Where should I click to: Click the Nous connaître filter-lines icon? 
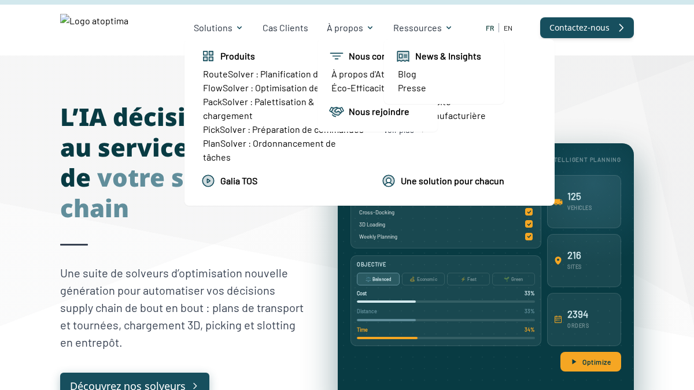pos(337,56)
